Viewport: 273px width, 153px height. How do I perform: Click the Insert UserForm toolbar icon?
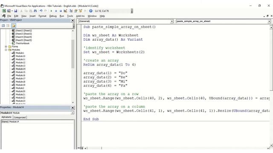pyautogui.click(x=9, y=11)
